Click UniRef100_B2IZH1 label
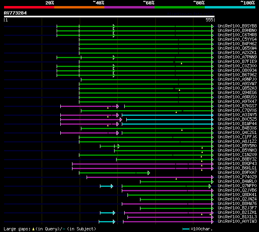Viewport: 259px width, 232px height. 237,213
